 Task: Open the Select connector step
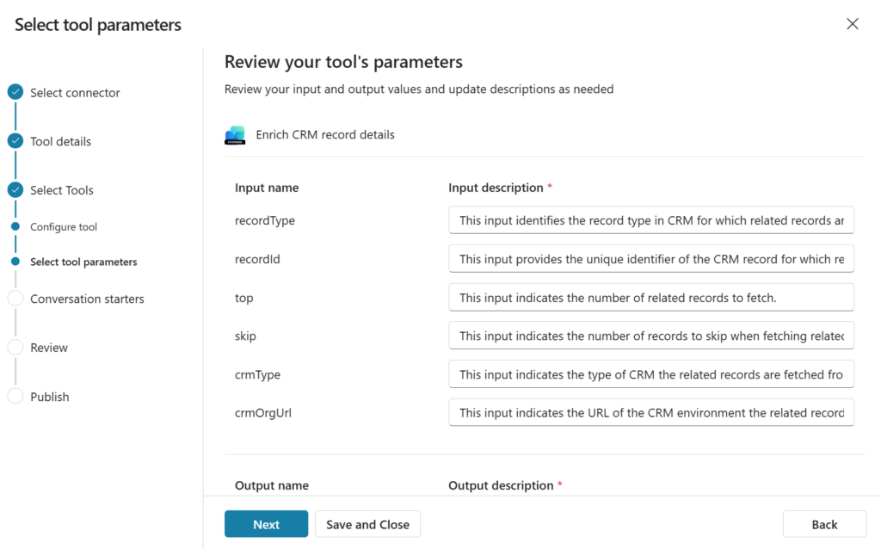[75, 93]
